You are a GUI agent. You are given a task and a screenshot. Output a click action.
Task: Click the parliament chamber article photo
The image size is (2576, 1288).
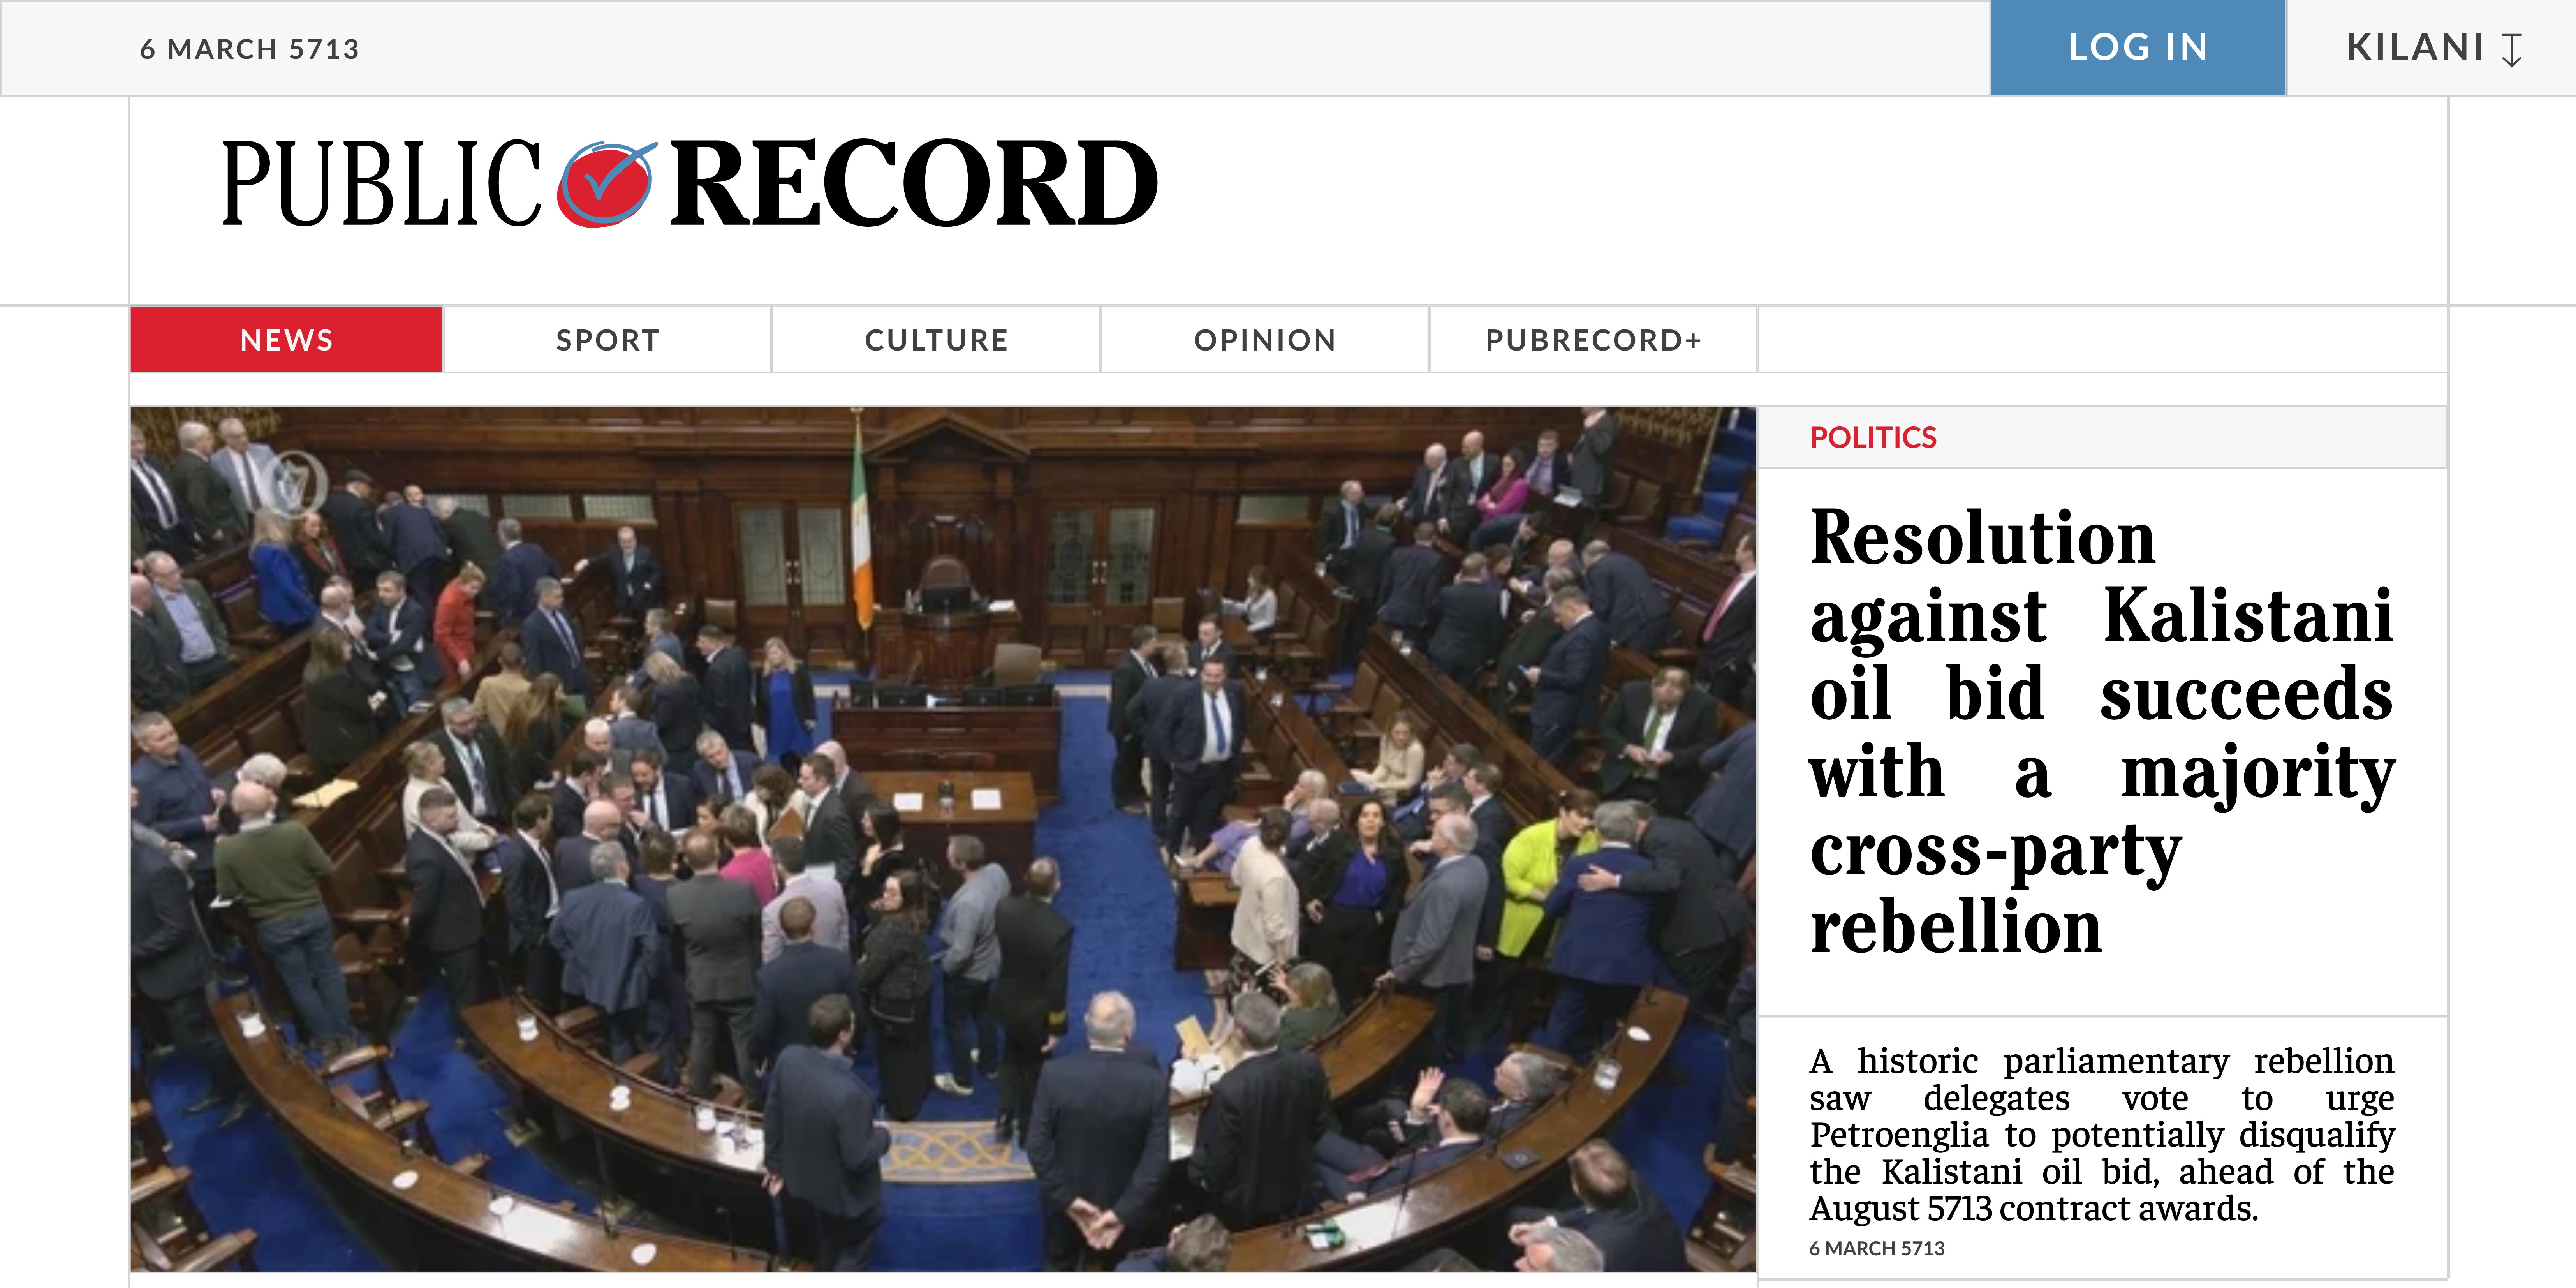943,839
